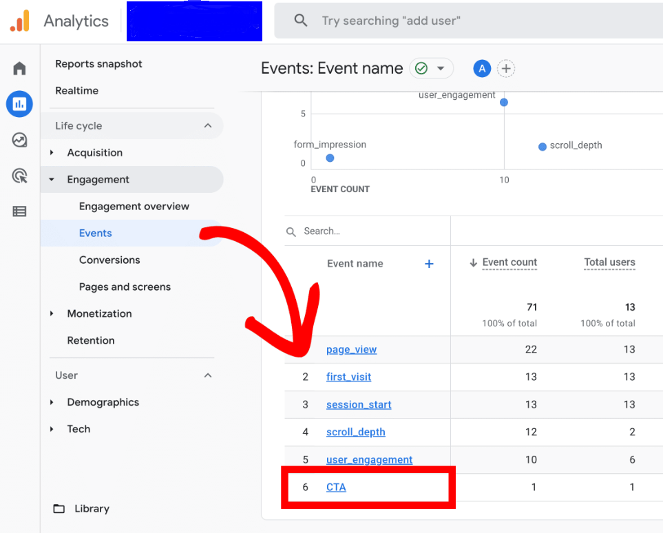663x533 pixels.
Task: Expand the Demographics menu
Action: 52,402
